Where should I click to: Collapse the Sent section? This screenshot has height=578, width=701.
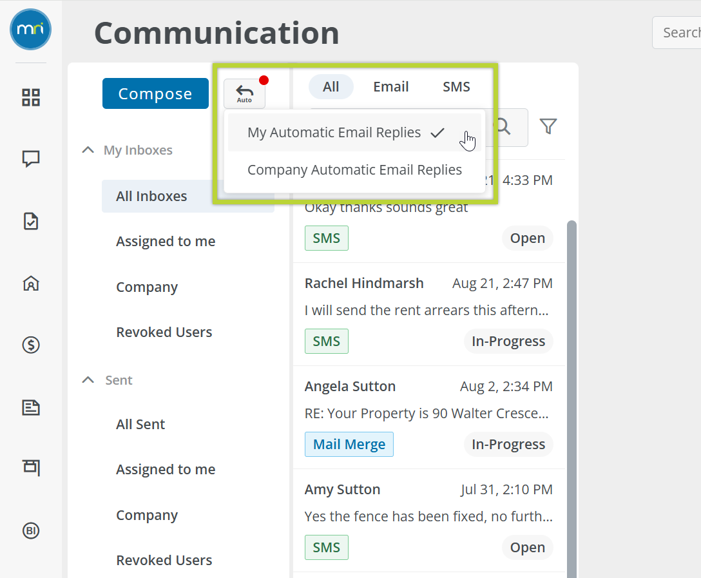point(88,380)
